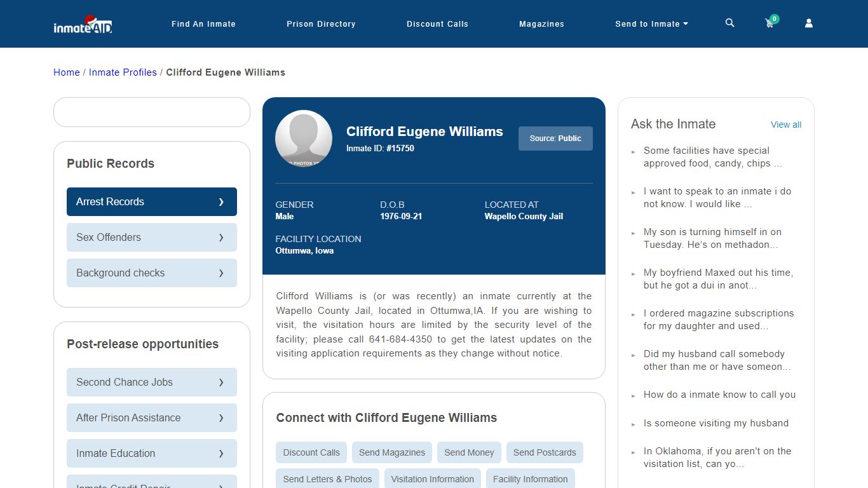
Task: Click the Source: Public badge
Action: 555,139
